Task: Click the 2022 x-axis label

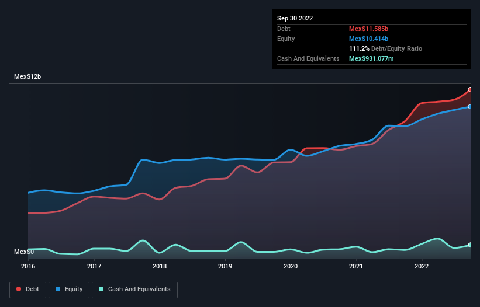Action: coord(422,266)
